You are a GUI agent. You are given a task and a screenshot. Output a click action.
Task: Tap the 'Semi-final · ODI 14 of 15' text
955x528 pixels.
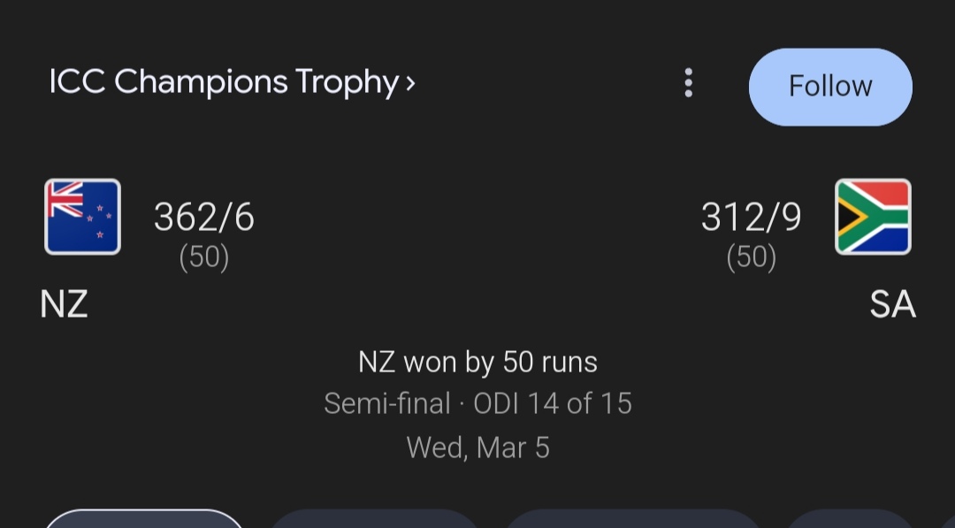477,404
